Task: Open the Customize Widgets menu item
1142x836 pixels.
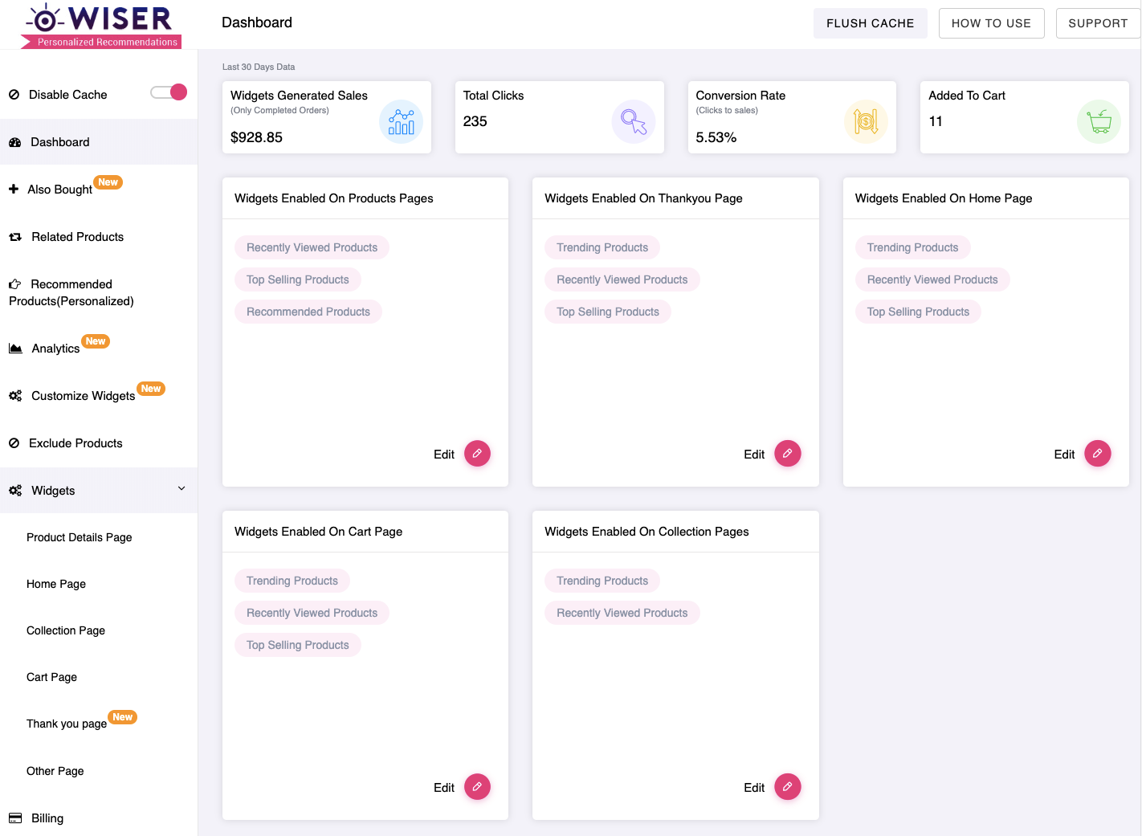Action: click(x=83, y=396)
